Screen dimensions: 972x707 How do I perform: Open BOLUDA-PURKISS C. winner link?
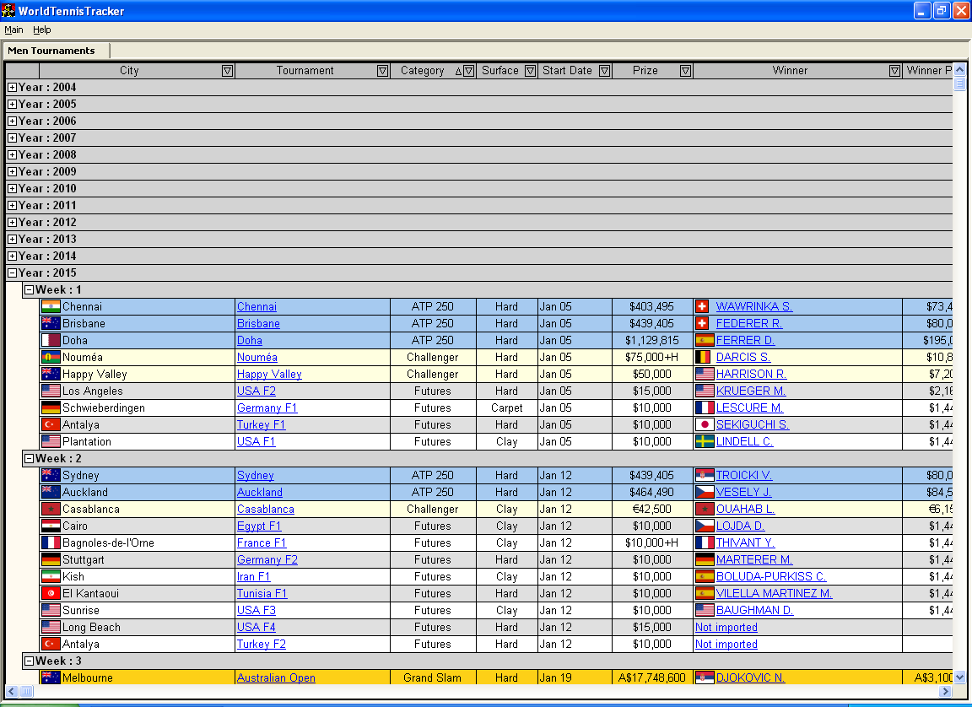(x=771, y=577)
